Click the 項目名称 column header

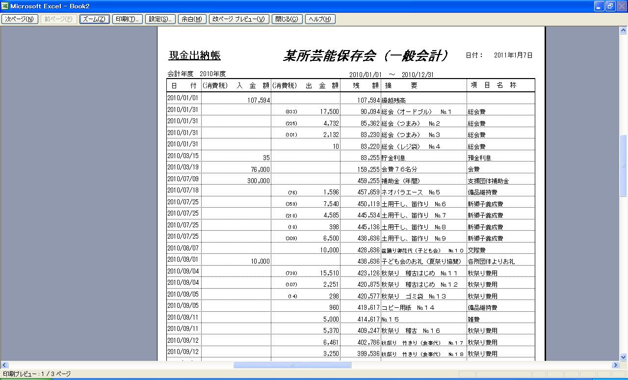(x=494, y=85)
